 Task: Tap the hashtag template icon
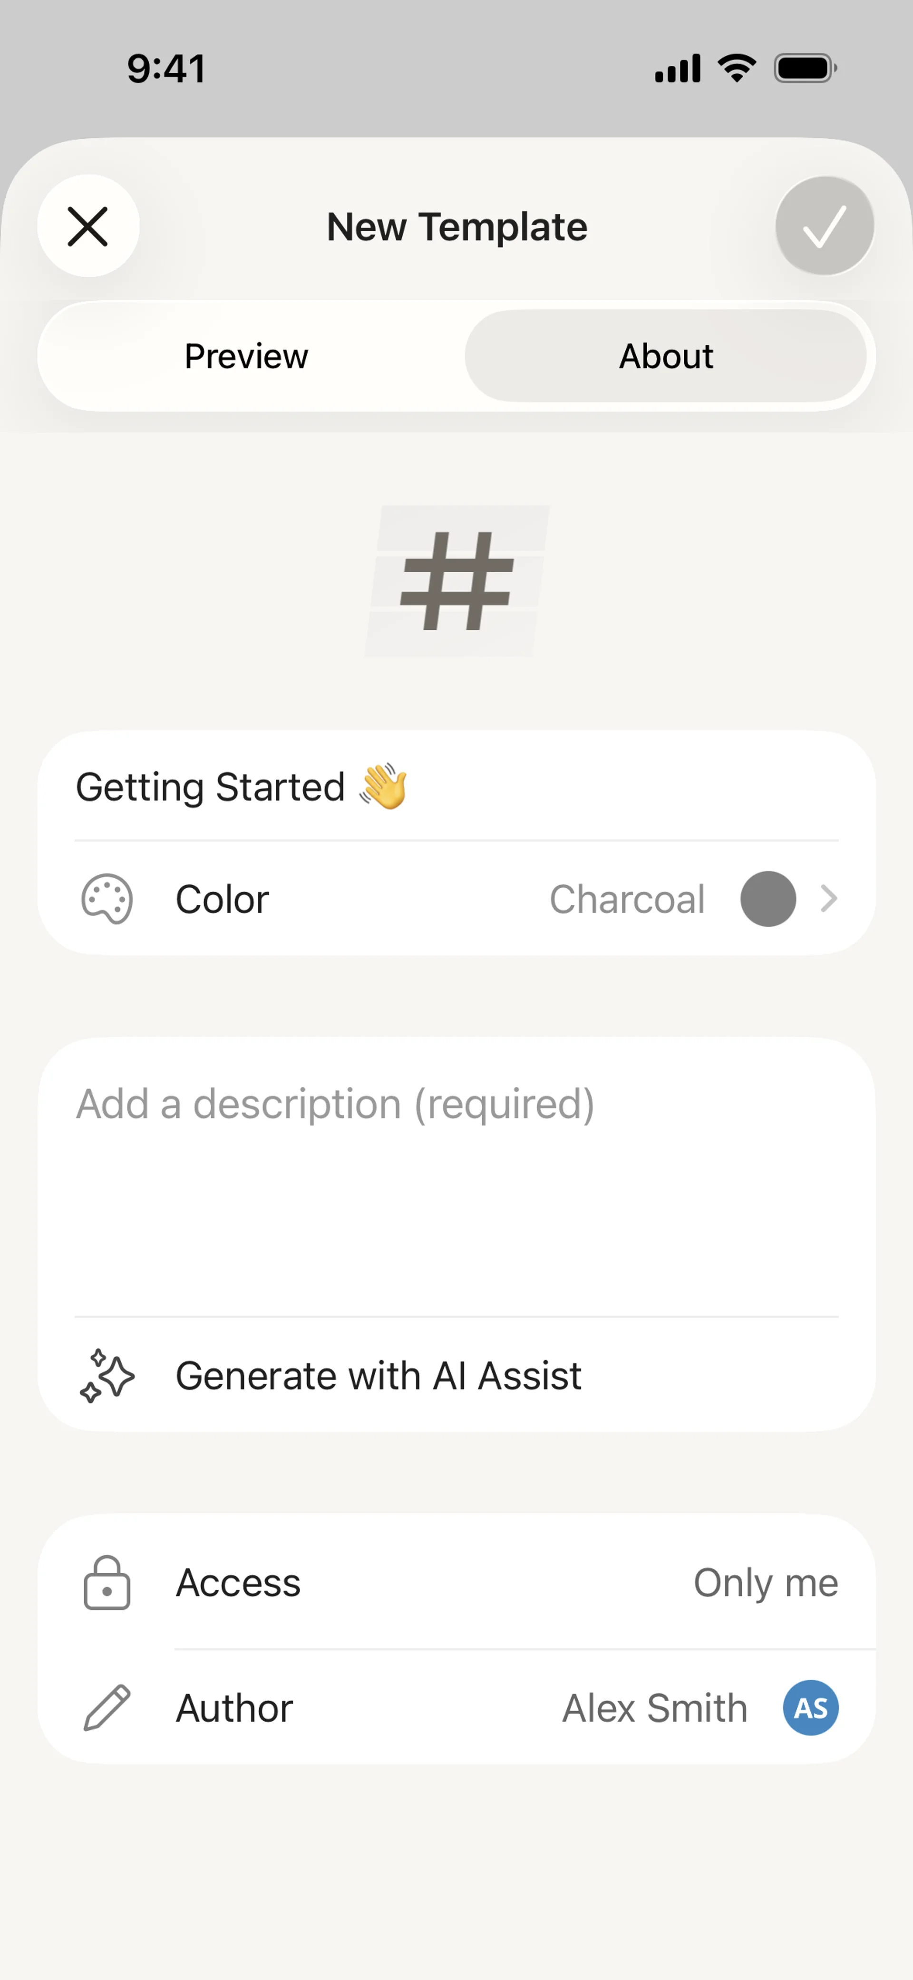457,581
